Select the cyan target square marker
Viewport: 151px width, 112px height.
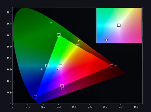[x=47, y=66]
